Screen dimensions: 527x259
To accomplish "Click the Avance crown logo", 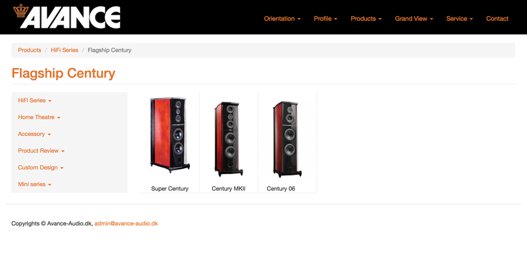I will click(67, 16).
